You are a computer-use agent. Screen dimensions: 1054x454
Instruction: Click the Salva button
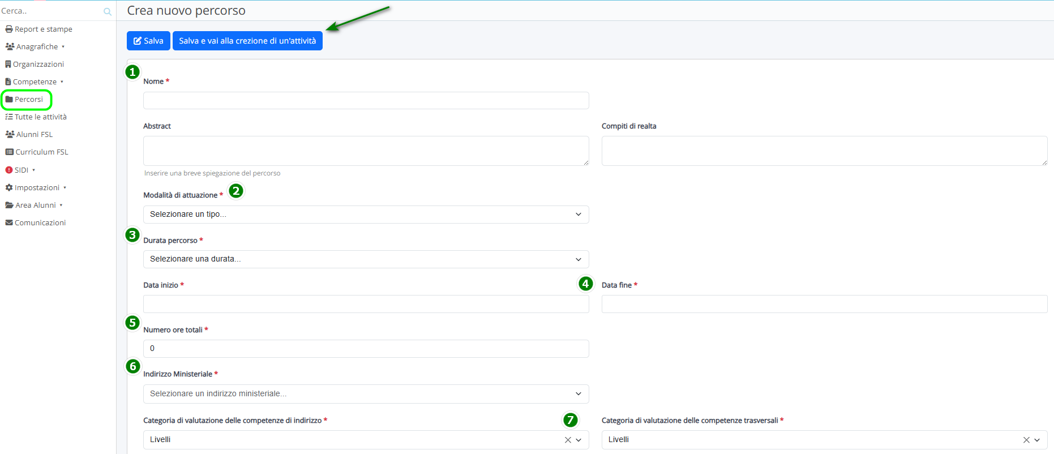[x=148, y=41]
